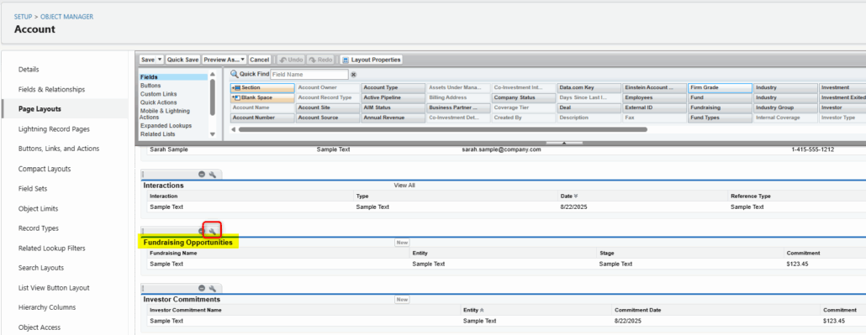Select Buttons in the palette category list

point(150,86)
